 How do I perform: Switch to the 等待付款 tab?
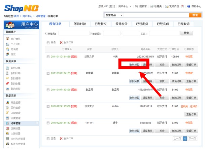[80, 24]
